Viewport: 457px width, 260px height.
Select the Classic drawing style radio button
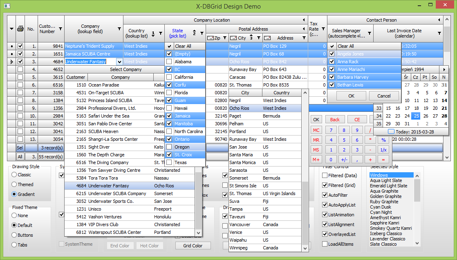tap(14, 175)
